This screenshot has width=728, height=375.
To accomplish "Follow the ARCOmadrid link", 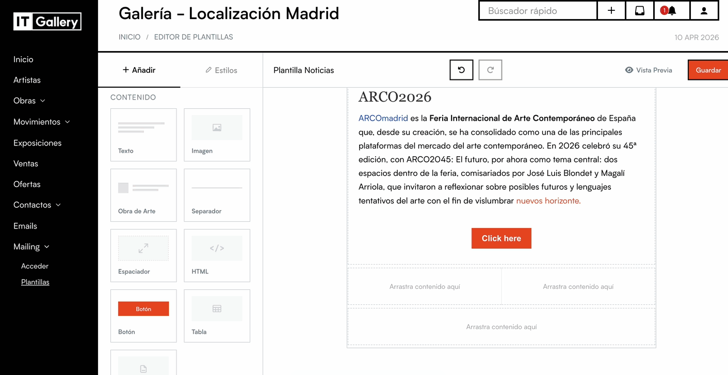I will [383, 118].
